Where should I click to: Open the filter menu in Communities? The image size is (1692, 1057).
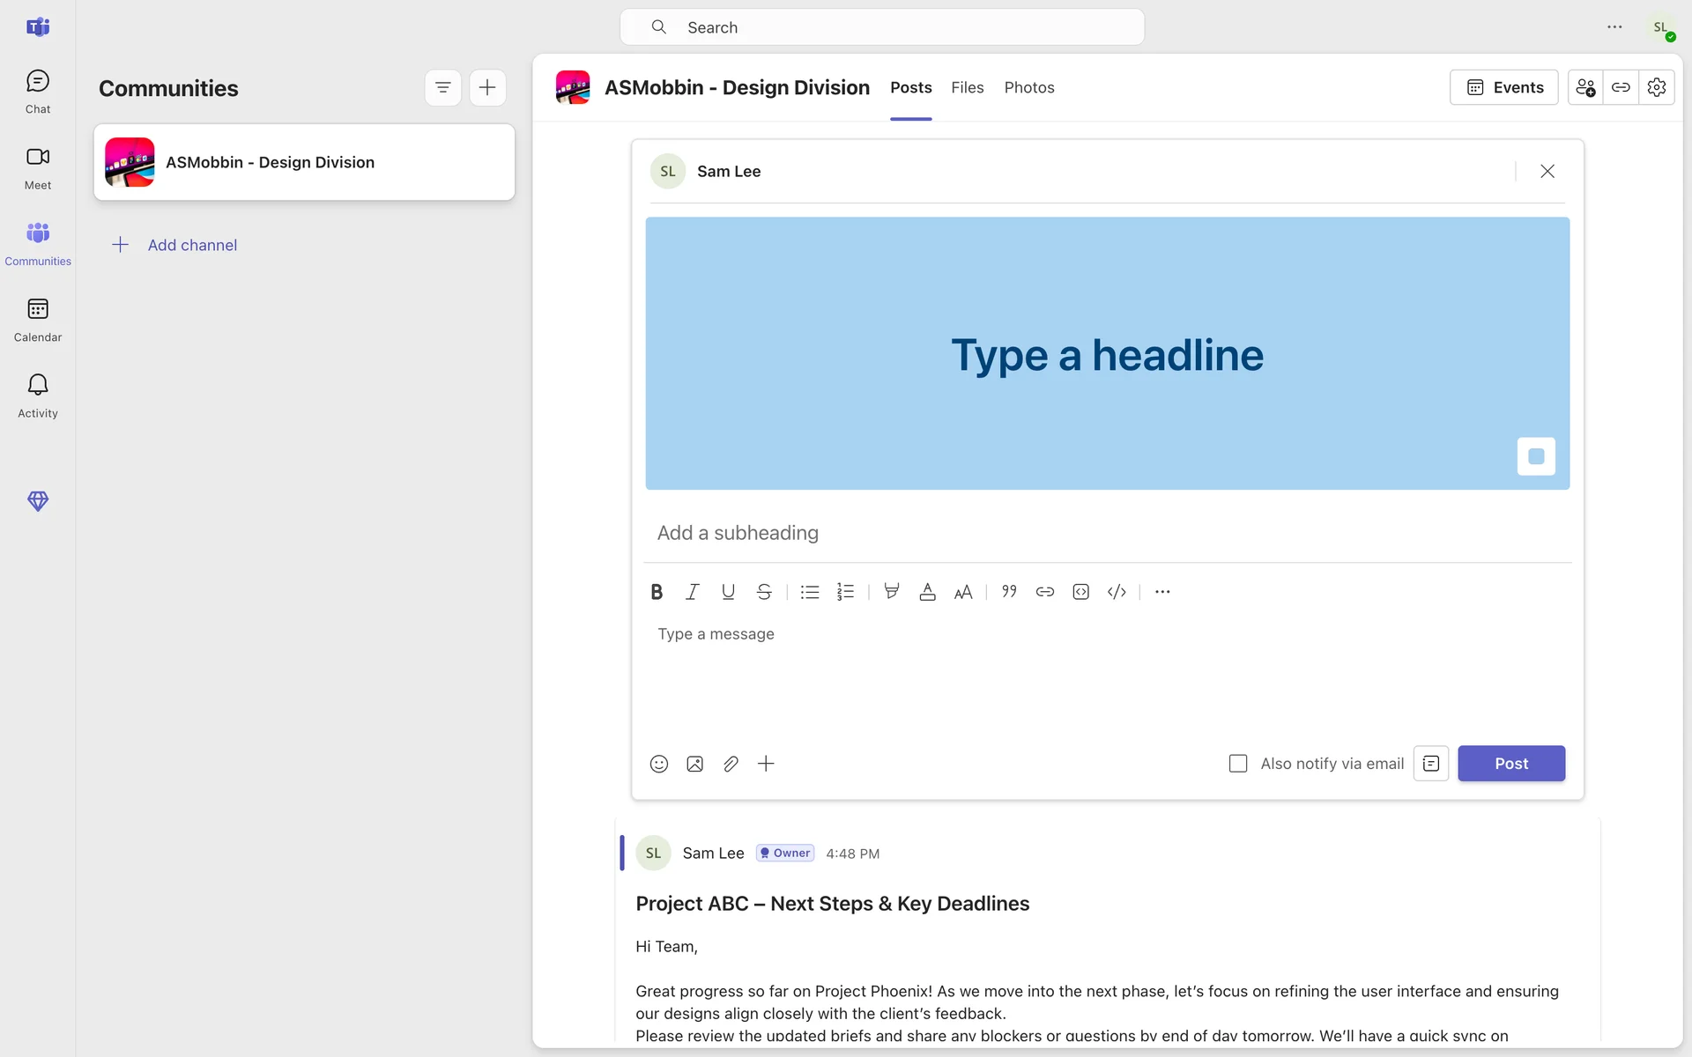tap(443, 87)
